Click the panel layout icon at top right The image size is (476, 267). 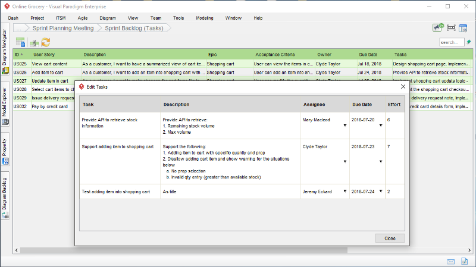click(x=463, y=28)
